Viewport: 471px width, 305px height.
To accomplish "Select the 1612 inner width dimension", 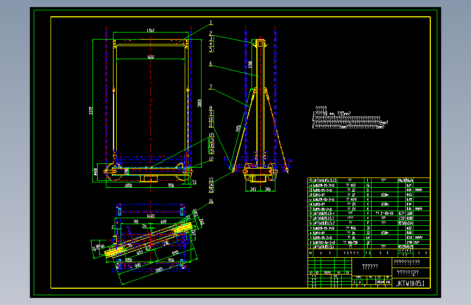I will point(150,57).
